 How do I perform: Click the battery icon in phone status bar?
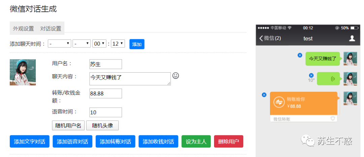pyautogui.click(x=354, y=28)
